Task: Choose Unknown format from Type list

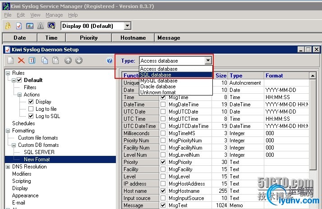Action: [x=176, y=92]
